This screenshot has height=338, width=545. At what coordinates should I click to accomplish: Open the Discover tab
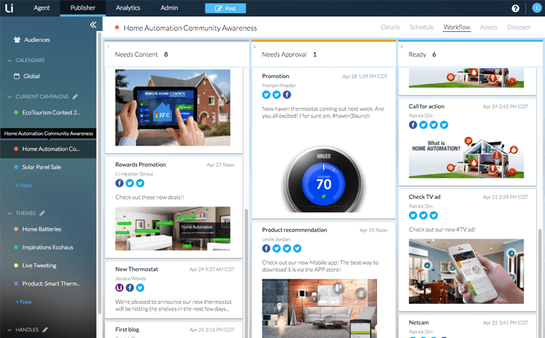coord(518,27)
